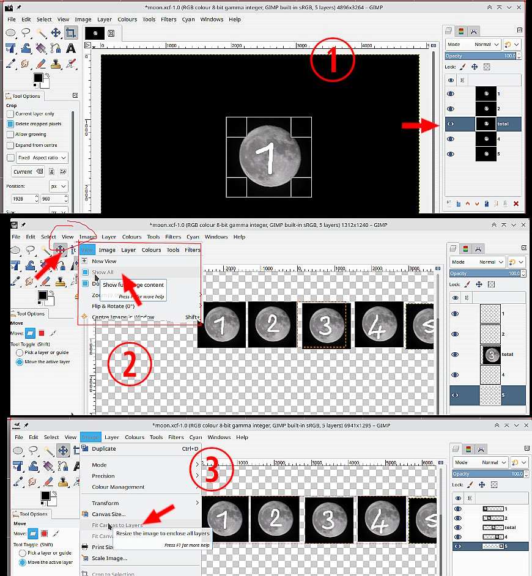
Task: Hide layer total in top window
Action: click(x=451, y=124)
